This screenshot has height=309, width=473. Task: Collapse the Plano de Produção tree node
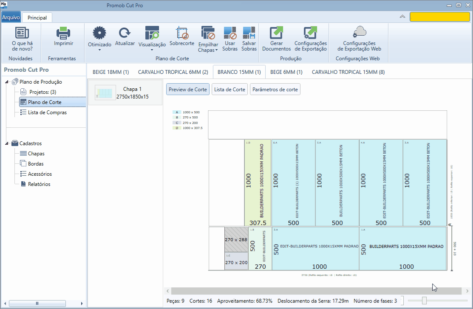point(7,82)
